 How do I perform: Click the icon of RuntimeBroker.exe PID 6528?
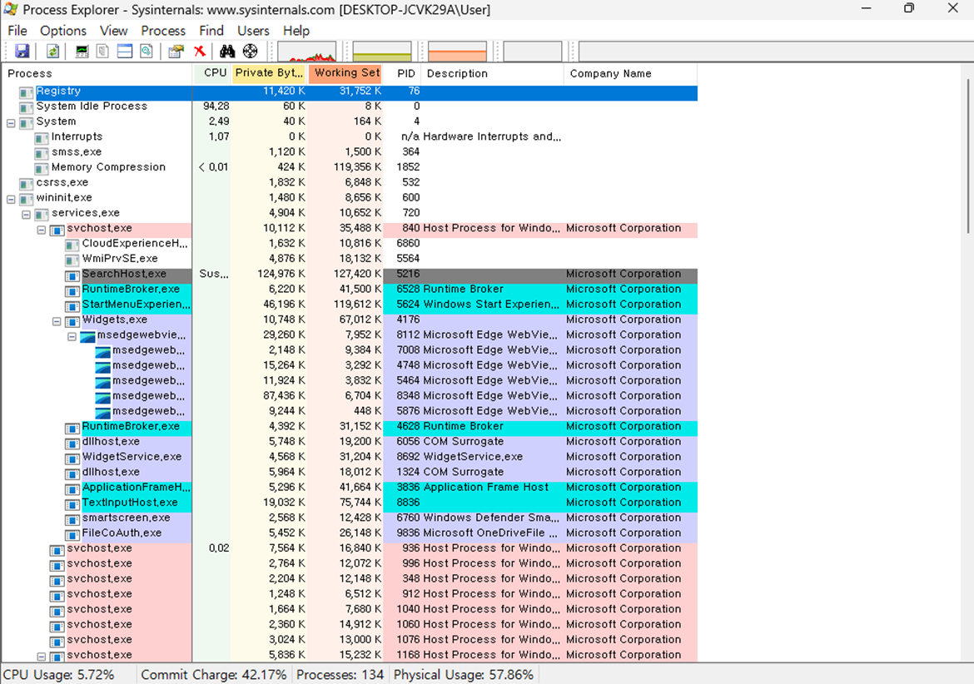click(72, 290)
